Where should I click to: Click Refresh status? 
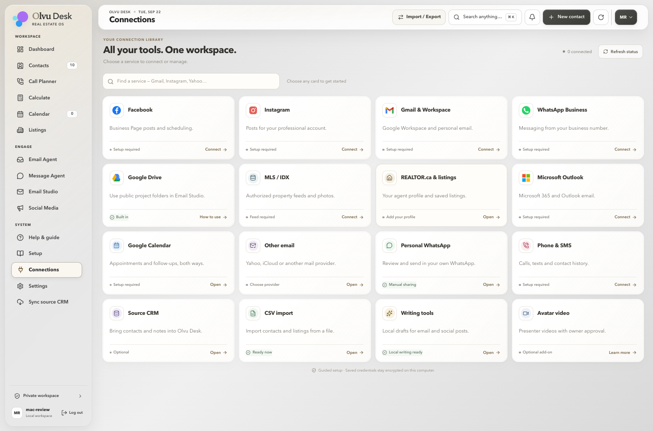click(x=620, y=52)
